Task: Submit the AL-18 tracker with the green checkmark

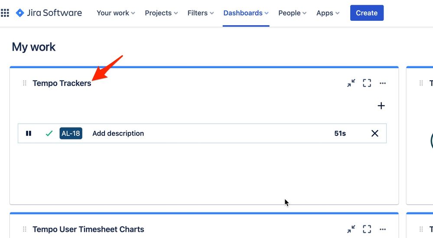Action: [49, 133]
